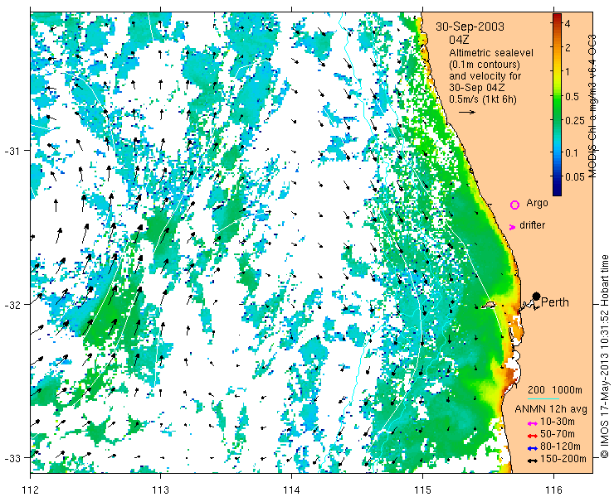This screenshot has height=497, width=614.
Task: Click latitude axis label -31
Action: [x=12, y=151]
